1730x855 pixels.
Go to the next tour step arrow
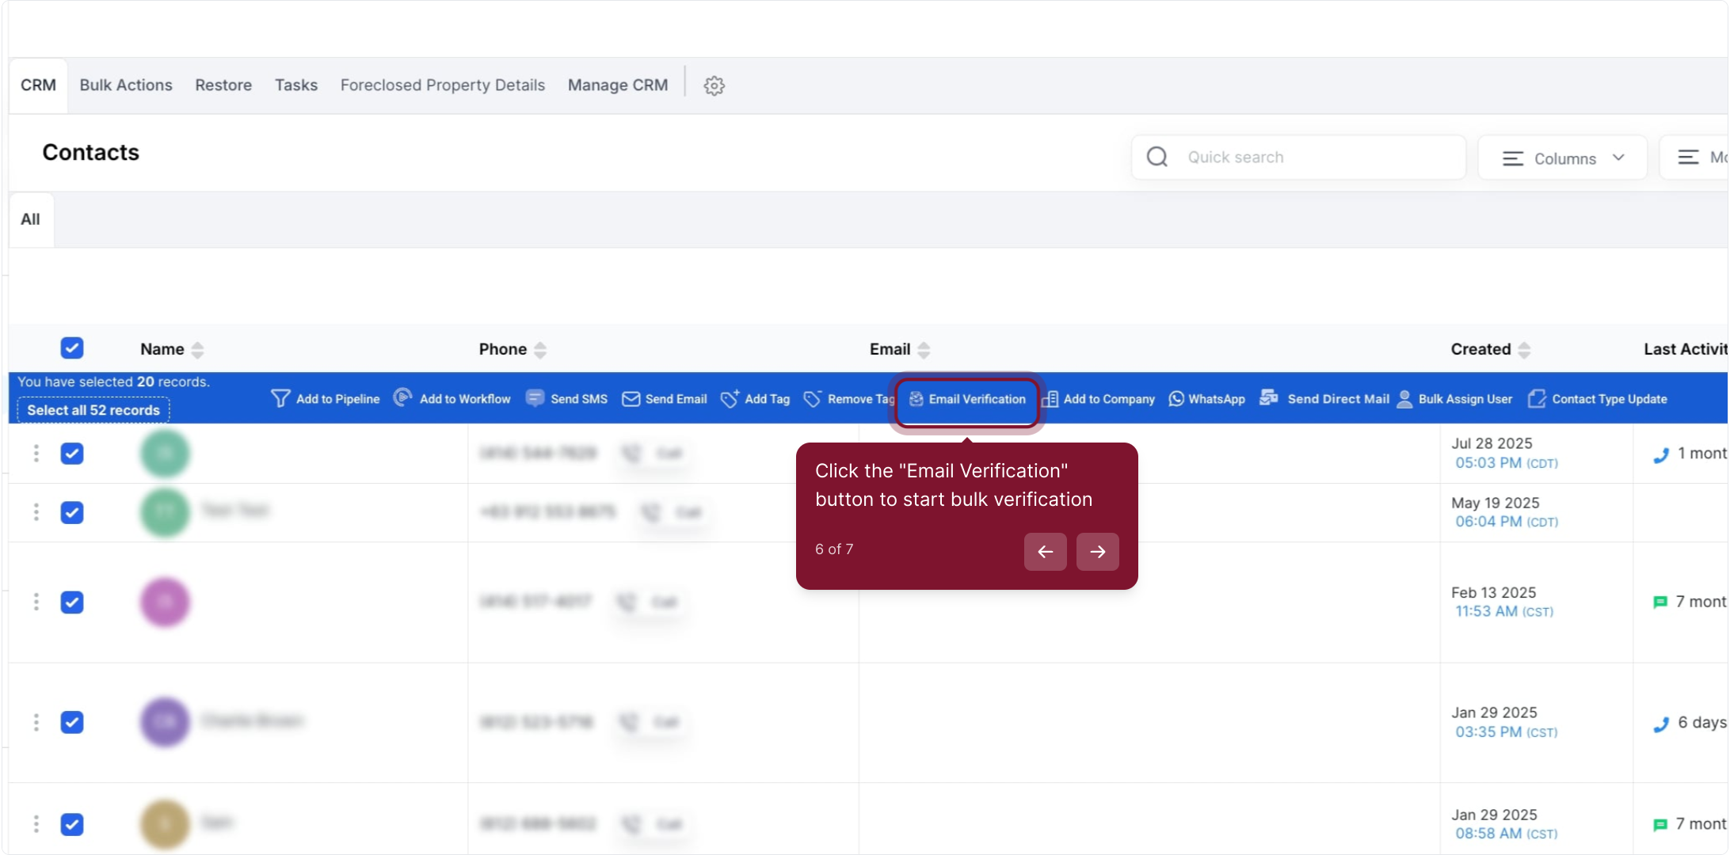pos(1097,552)
